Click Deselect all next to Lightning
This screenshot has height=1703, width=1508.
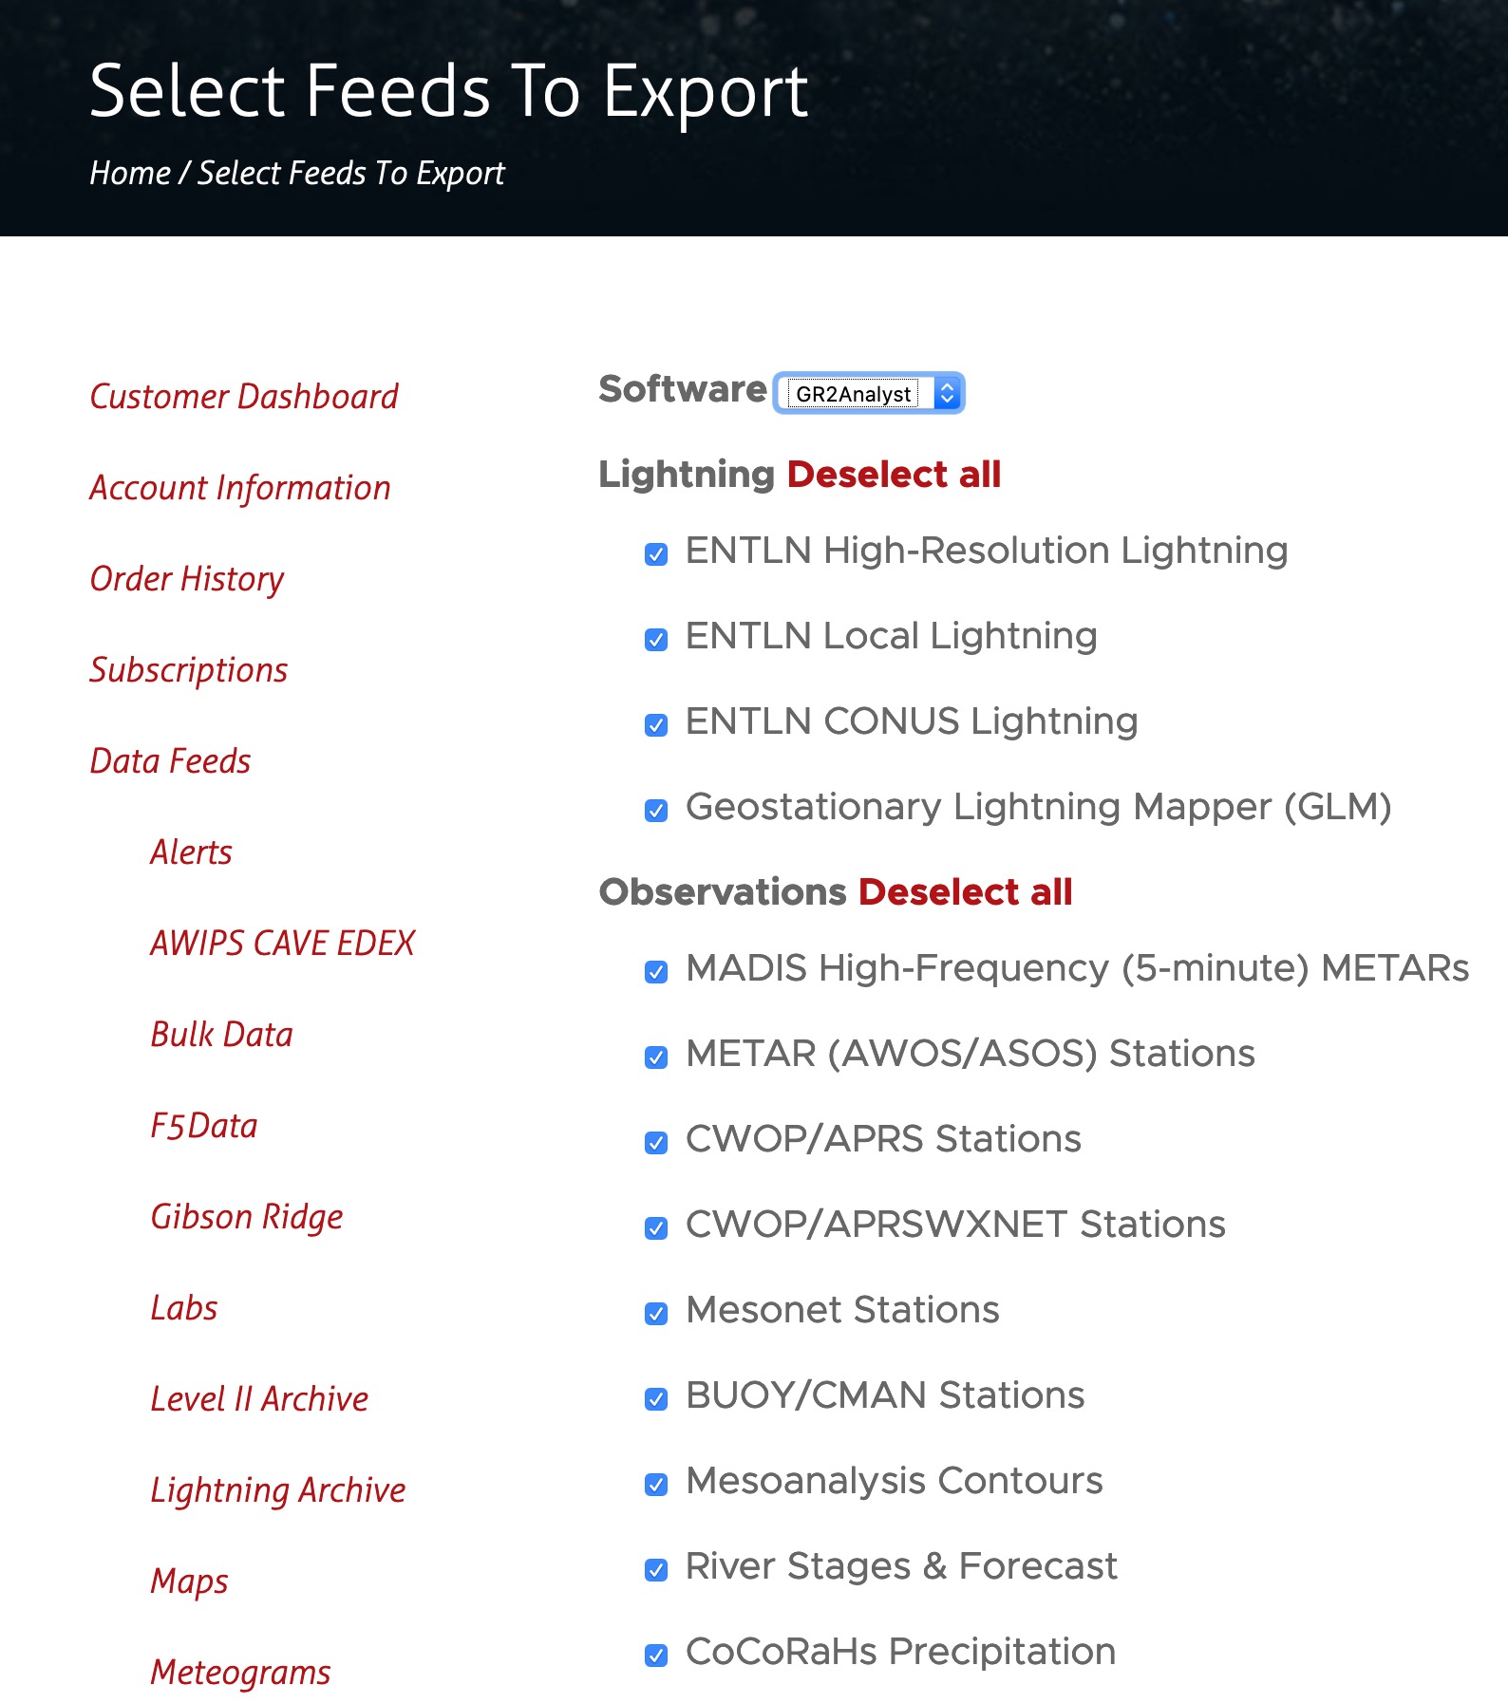pyautogui.click(x=894, y=474)
